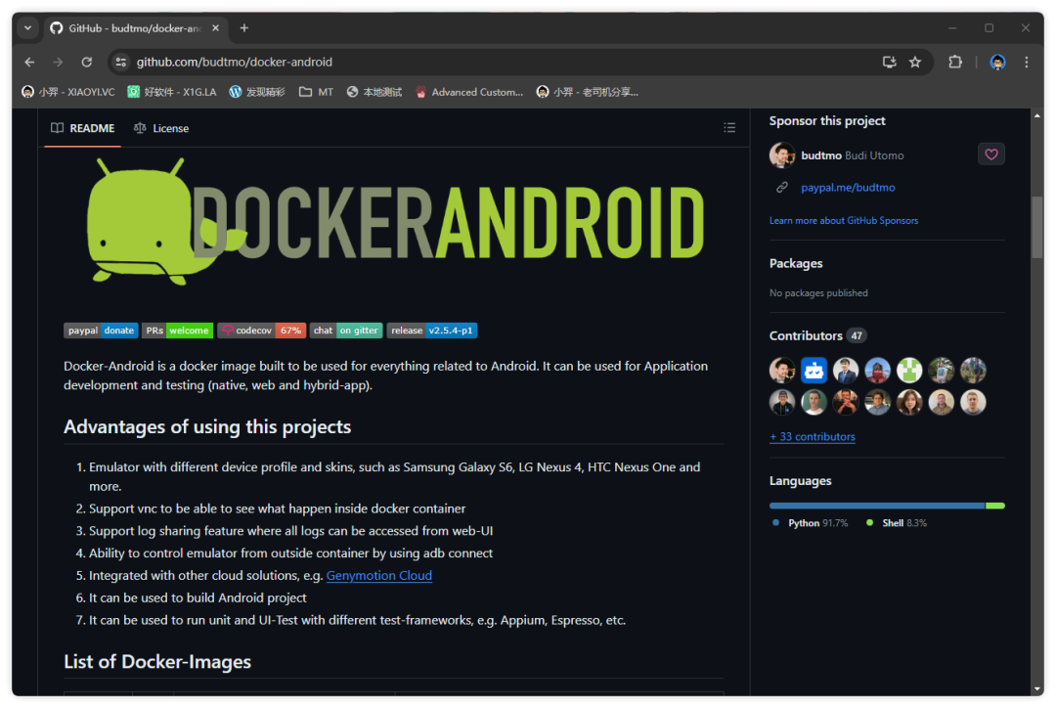Click the README outline list icon
This screenshot has height=708, width=1056.
pyautogui.click(x=728, y=128)
